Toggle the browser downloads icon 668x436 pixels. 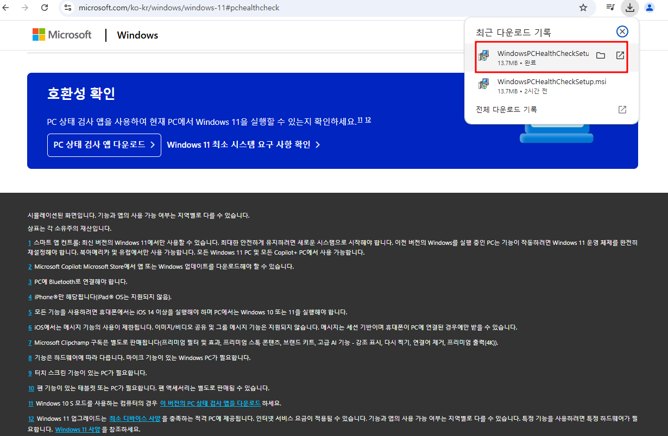pos(629,8)
